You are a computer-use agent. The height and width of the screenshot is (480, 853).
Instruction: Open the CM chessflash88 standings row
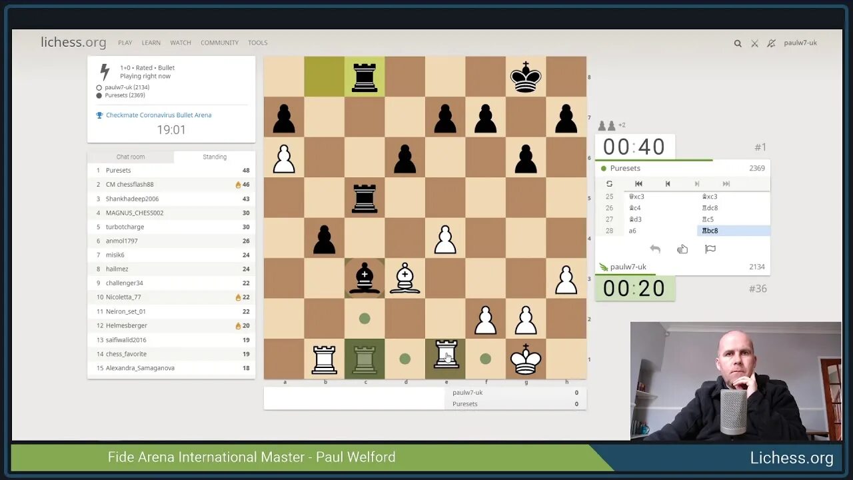(171, 185)
